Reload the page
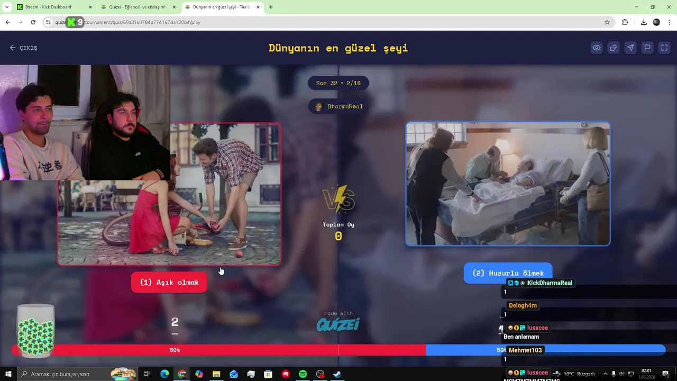 point(33,22)
